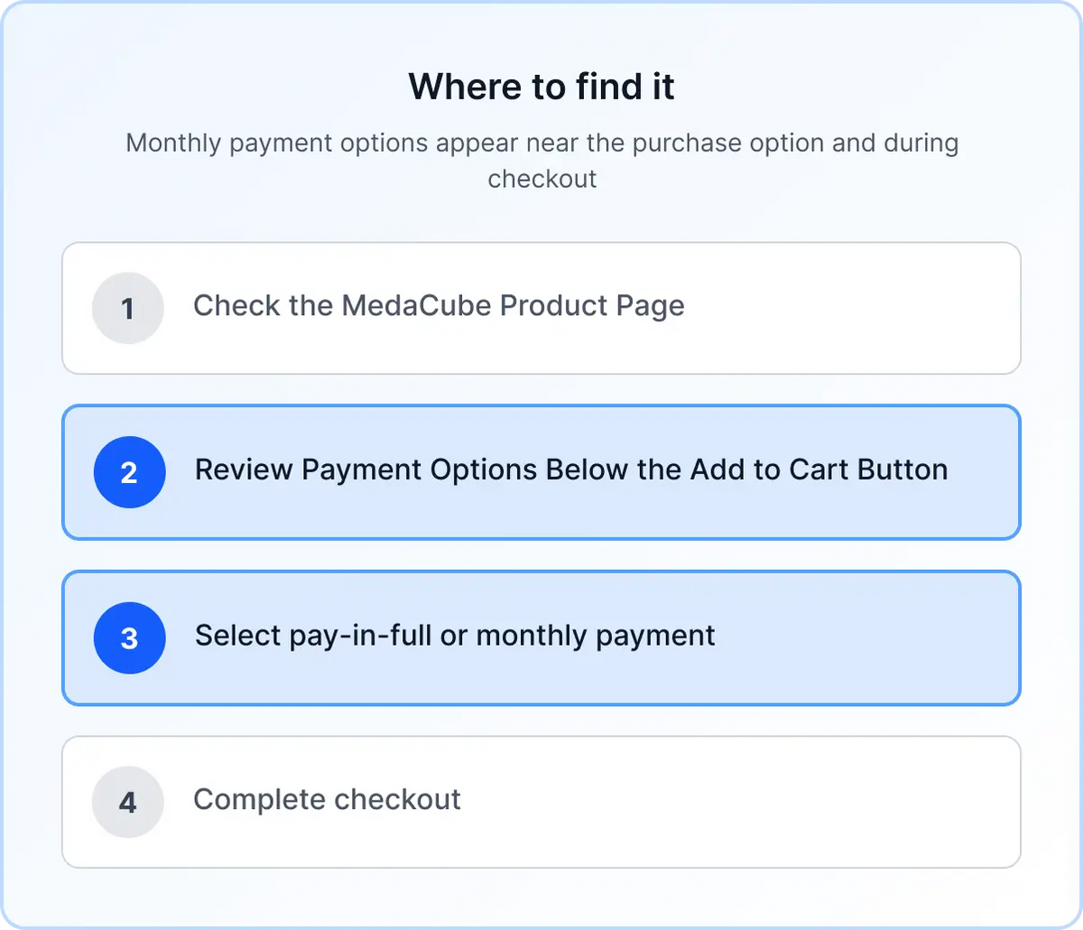The height and width of the screenshot is (930, 1083).
Task: Click the word checkout in the subtitle
Action: (541, 179)
